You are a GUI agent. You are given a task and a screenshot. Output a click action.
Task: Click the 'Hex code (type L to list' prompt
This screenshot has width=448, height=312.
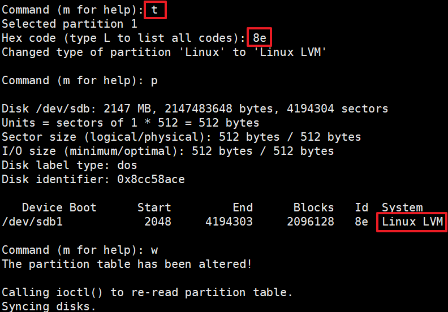pos(123,38)
